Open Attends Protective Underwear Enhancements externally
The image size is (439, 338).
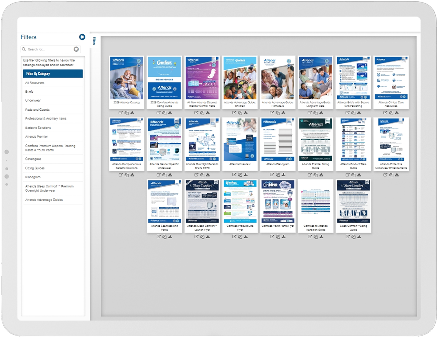click(385, 175)
